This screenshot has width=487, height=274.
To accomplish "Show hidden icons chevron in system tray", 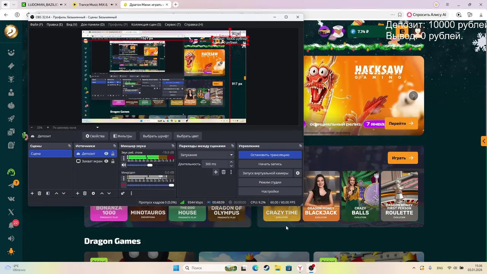I will coord(414,268).
